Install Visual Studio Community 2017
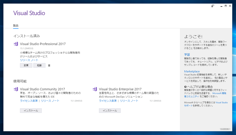The image size is (236, 135). 31,110
